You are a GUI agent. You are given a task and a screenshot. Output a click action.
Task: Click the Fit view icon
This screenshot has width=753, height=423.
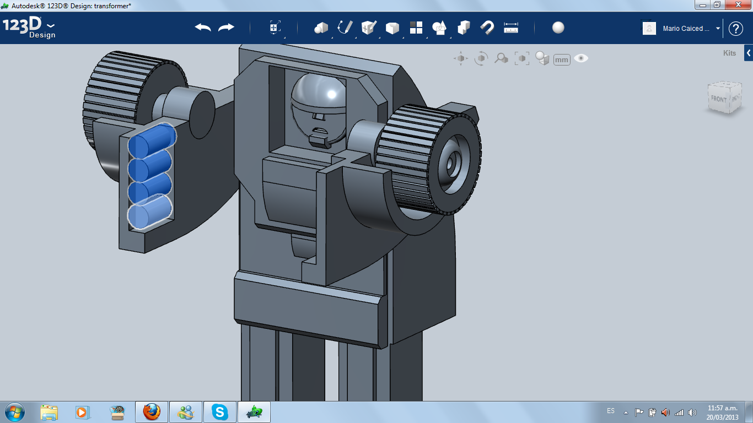pos(521,58)
